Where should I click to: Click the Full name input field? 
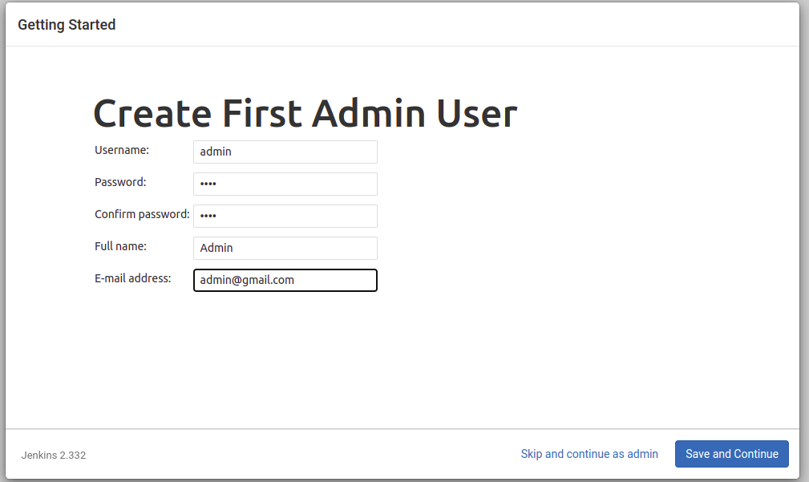(285, 248)
